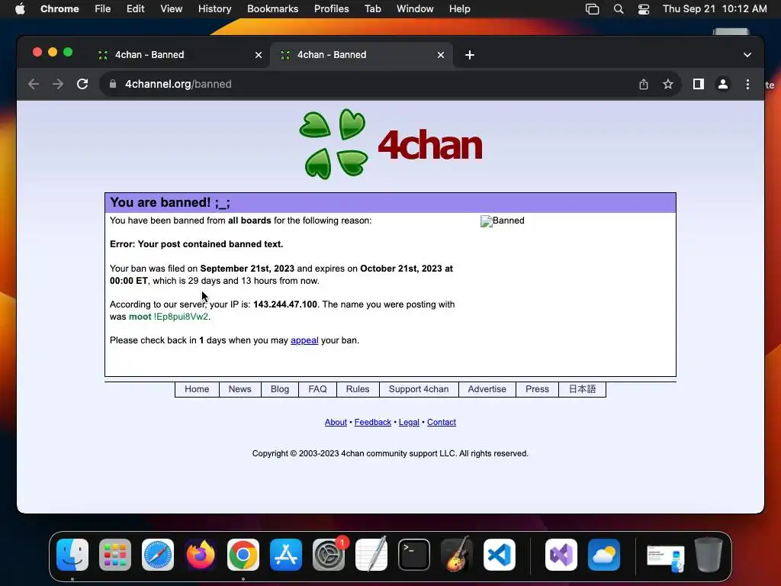
Task: Expand the tab search chevron
Action: (x=747, y=55)
